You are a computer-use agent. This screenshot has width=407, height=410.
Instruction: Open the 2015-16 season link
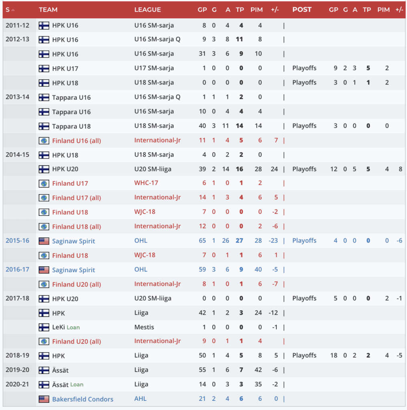[17, 241]
